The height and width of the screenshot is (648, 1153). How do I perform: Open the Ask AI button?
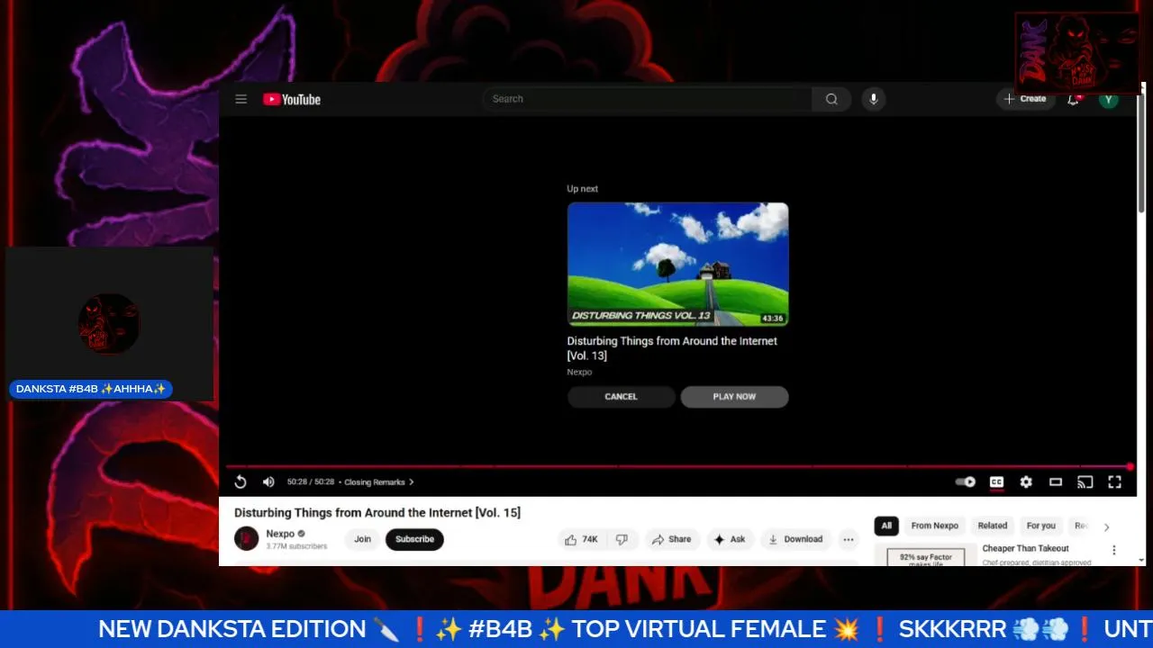click(730, 539)
